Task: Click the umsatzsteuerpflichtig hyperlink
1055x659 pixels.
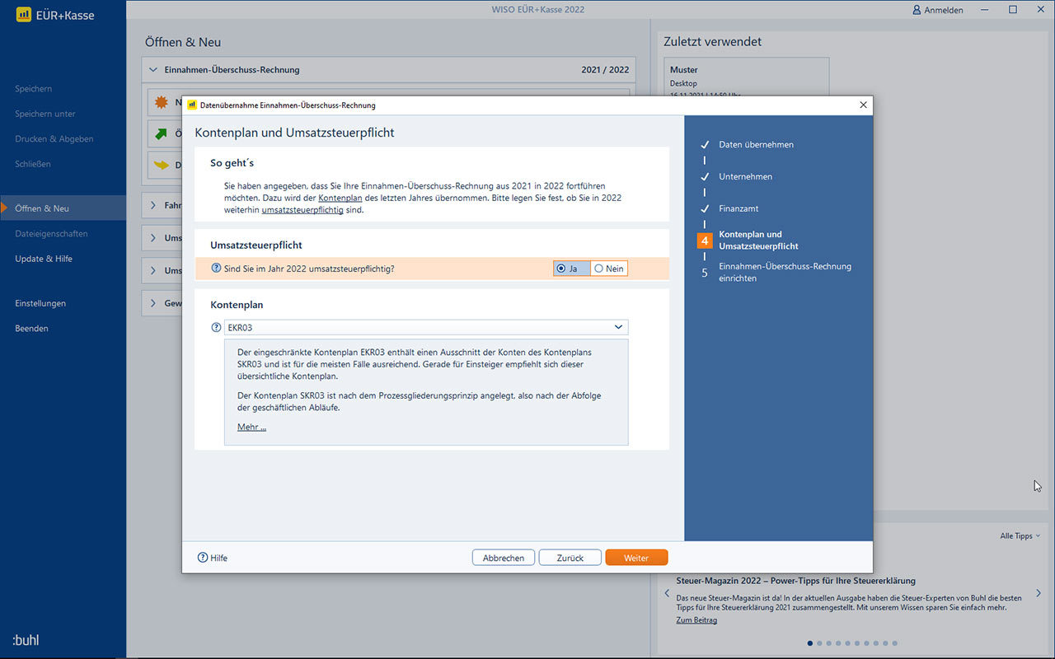Action: coord(302,209)
